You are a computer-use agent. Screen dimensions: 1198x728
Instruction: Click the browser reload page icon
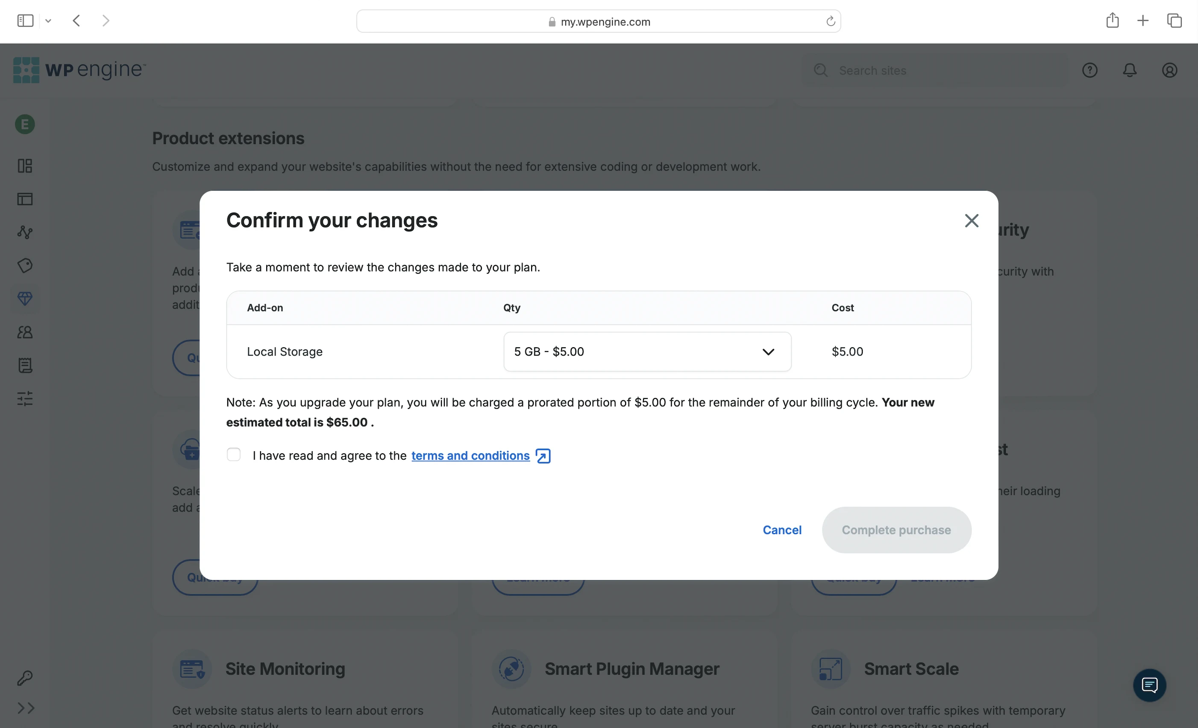pos(830,21)
